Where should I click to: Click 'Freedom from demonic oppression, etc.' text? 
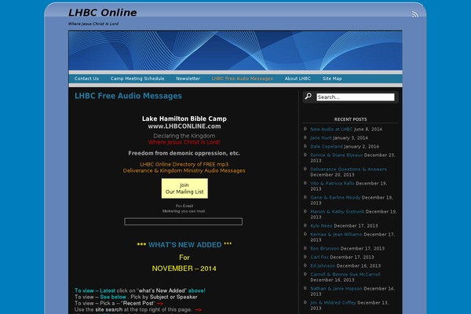[x=184, y=153]
